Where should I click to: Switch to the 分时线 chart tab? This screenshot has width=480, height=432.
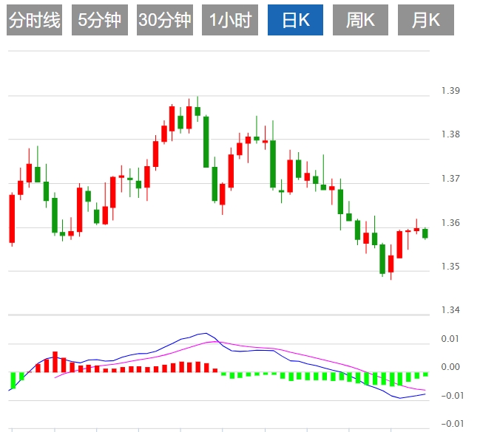34,20
